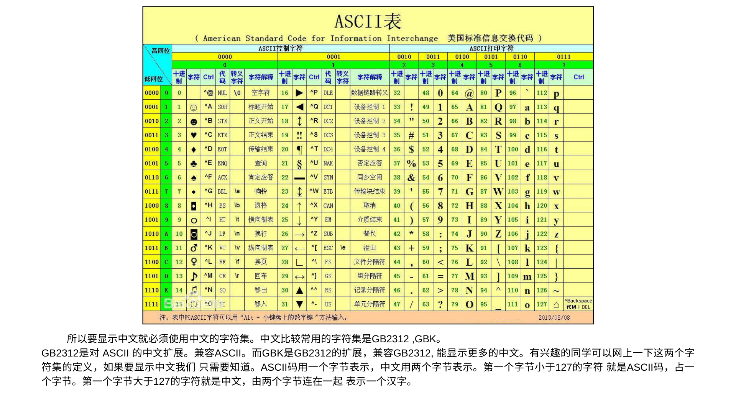Click the "同步空闲" description cell
Image resolution: width=736 pixels, height=414 pixels.
click(x=370, y=177)
